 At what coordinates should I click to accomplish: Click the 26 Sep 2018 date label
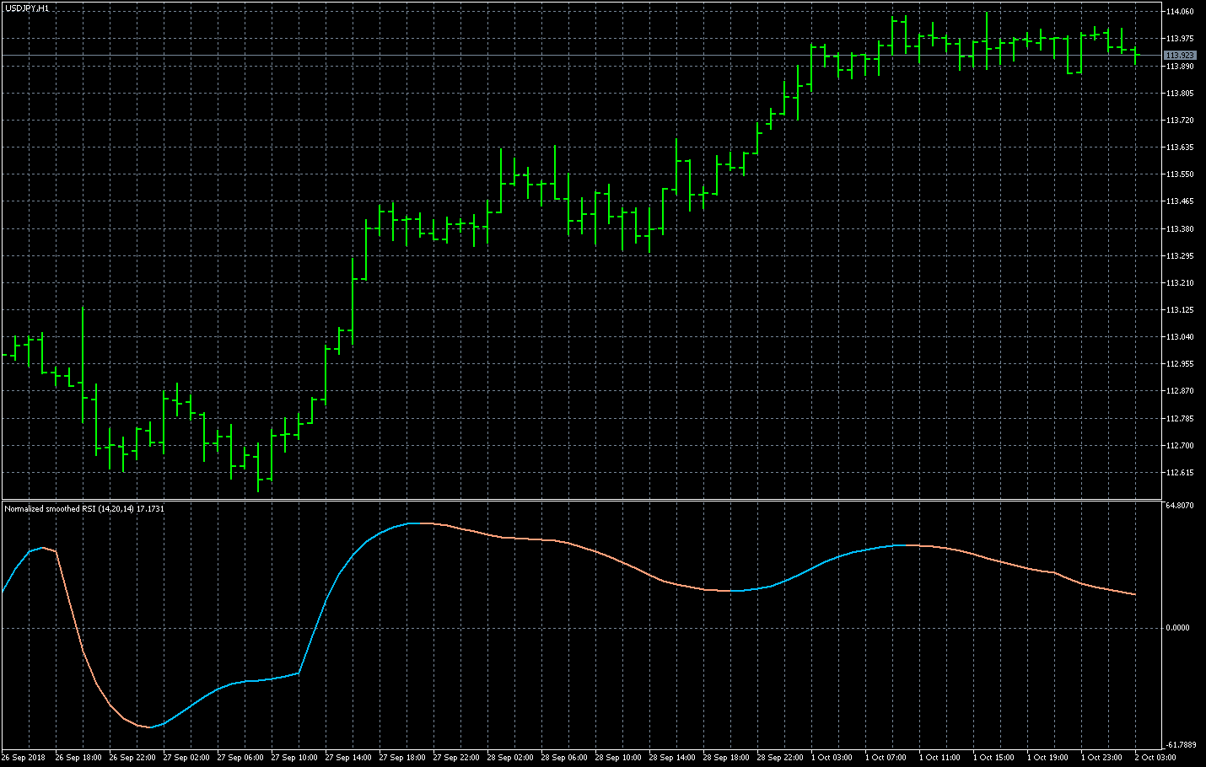point(24,758)
